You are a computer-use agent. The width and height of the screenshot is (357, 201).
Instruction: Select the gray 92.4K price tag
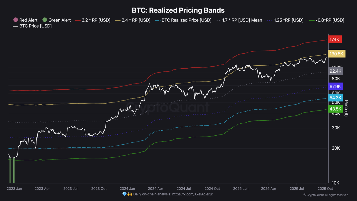[335, 71]
